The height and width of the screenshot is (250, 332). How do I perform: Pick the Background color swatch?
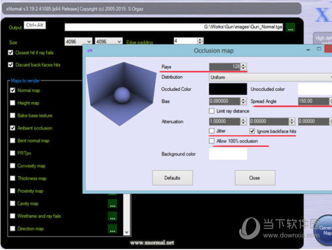[228, 154]
